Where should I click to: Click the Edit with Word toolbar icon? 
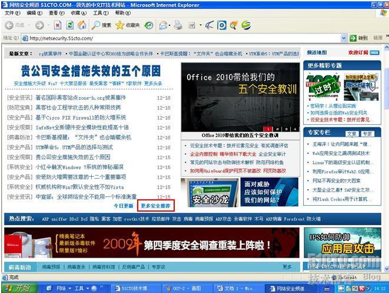click(x=192, y=25)
